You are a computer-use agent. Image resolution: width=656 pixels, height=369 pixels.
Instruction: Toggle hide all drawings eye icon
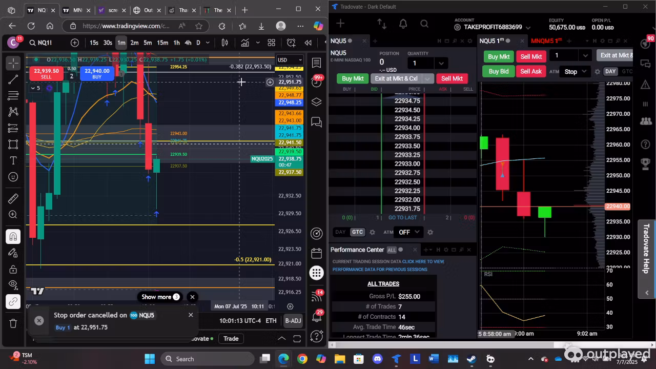[x=13, y=285]
